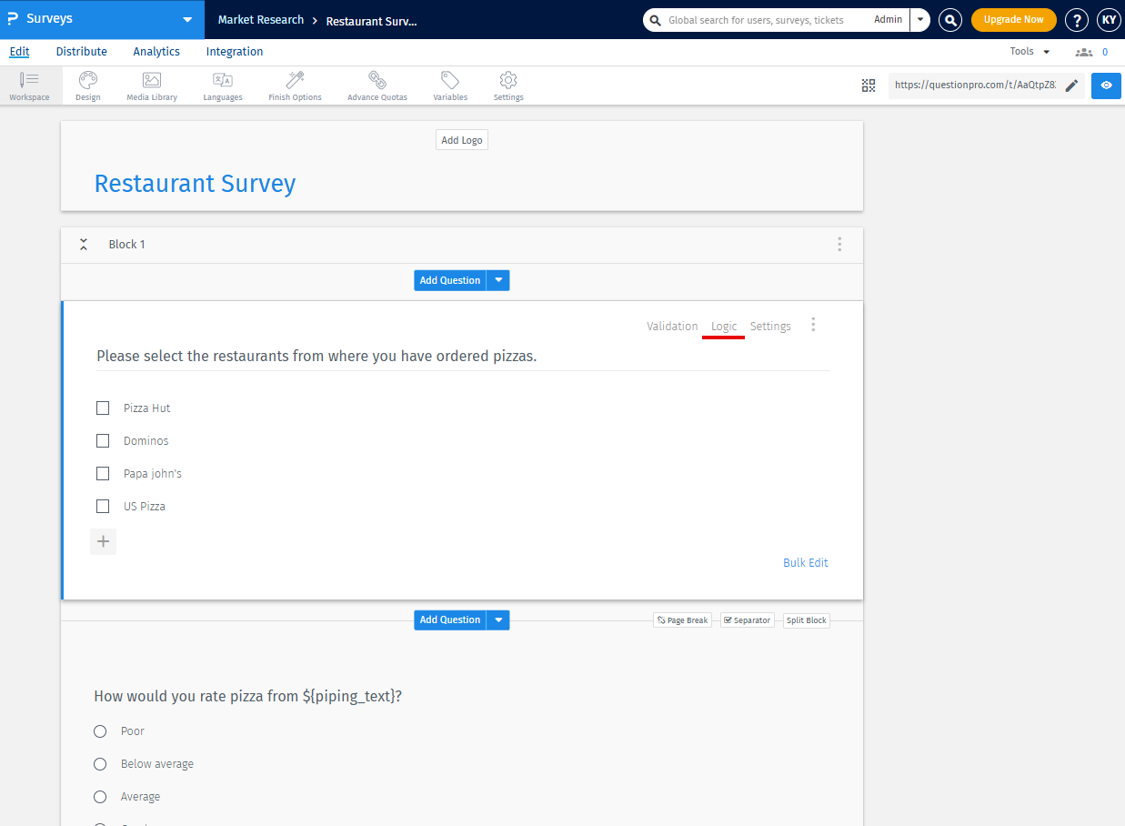Open the Add Question dropdown arrow

tap(497, 280)
